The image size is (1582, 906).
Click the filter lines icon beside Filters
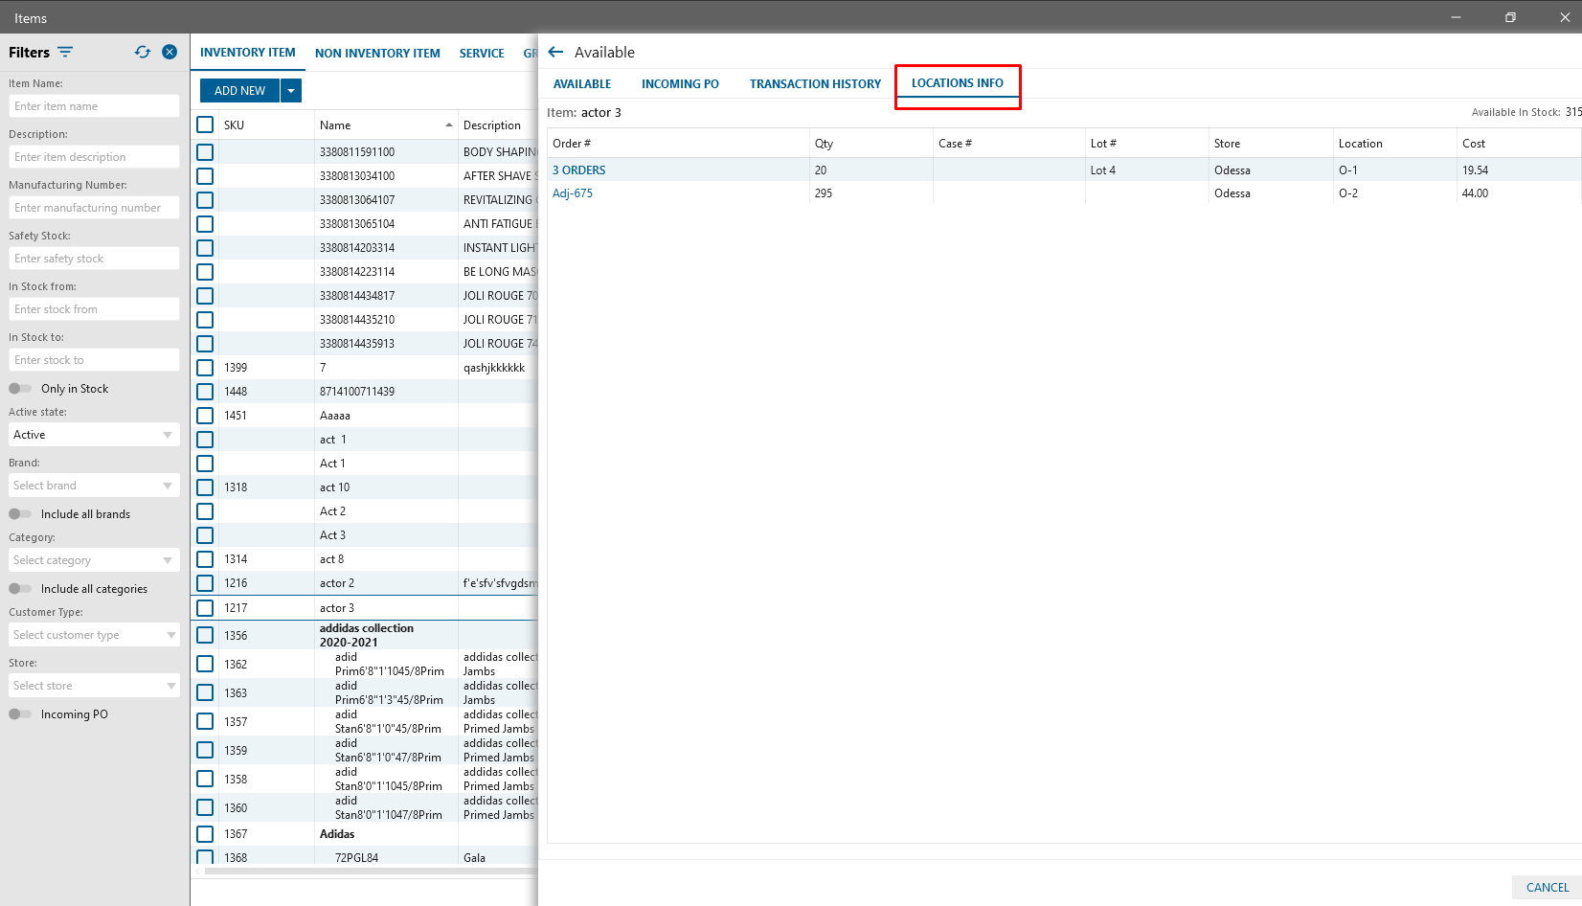(x=65, y=52)
